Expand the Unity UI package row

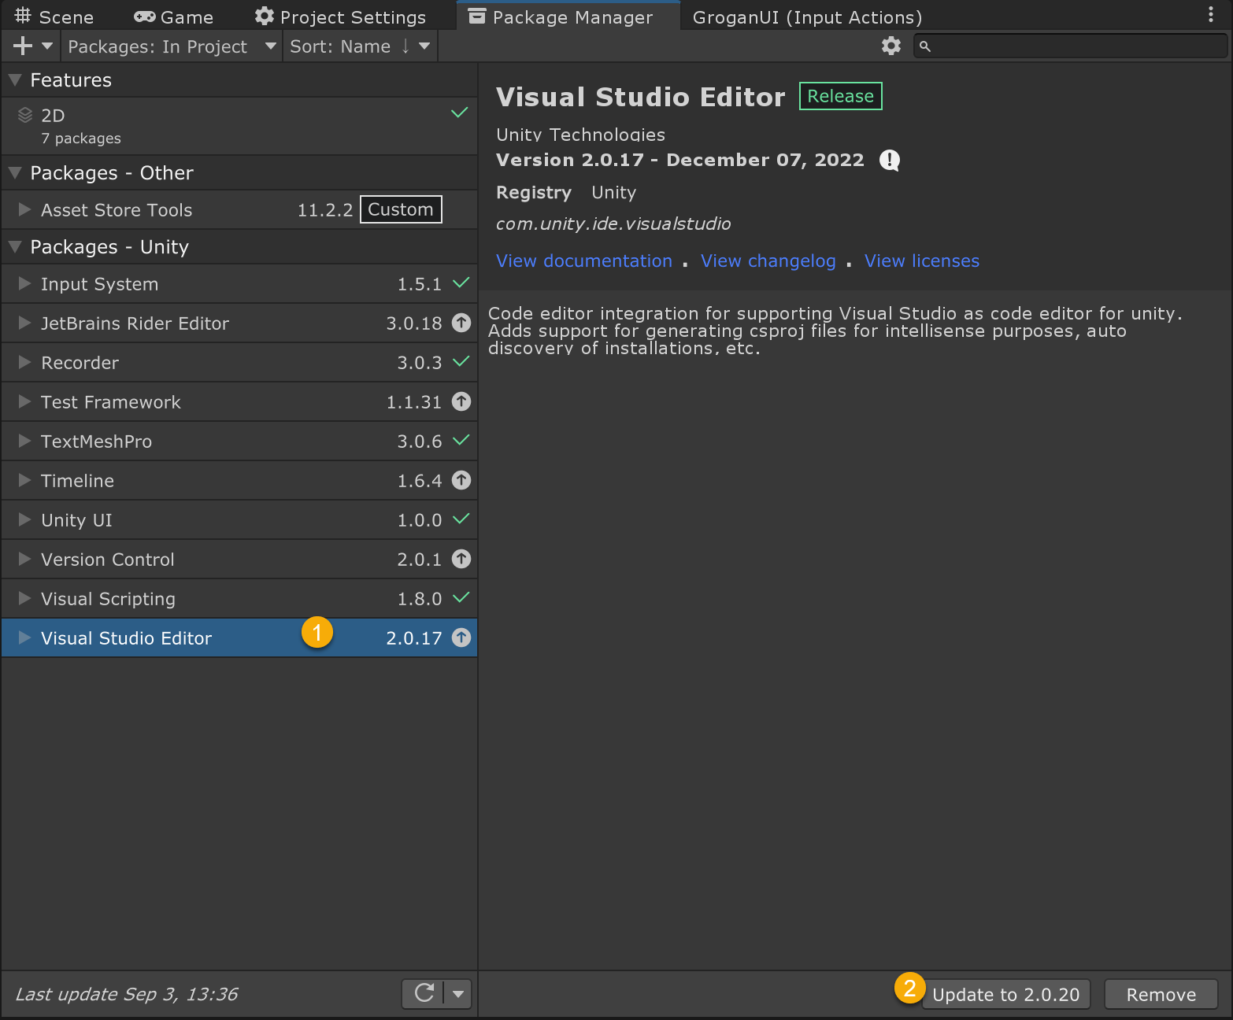(24, 519)
